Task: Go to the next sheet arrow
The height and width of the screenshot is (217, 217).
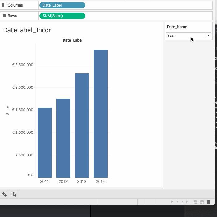Action: pos(182,202)
